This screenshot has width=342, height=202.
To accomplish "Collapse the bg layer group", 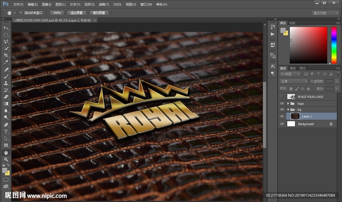I will coord(288,110).
